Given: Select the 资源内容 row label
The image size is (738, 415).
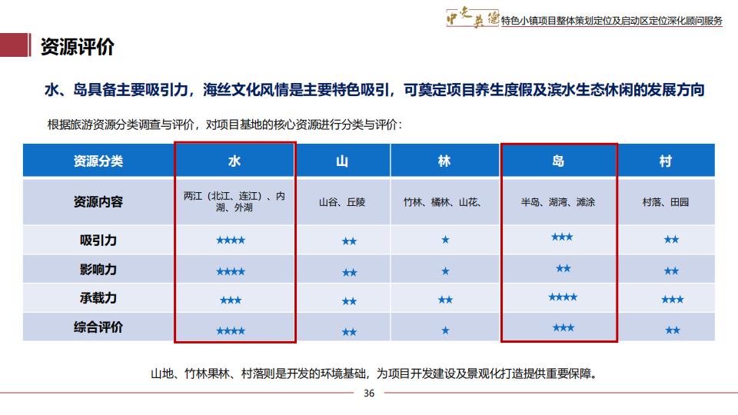Looking at the screenshot, I should click(98, 202).
